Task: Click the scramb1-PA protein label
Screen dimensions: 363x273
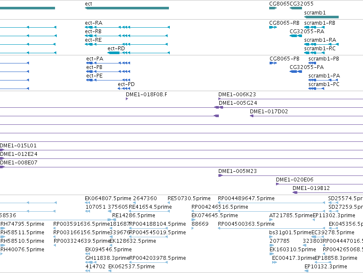Action: click(324, 76)
